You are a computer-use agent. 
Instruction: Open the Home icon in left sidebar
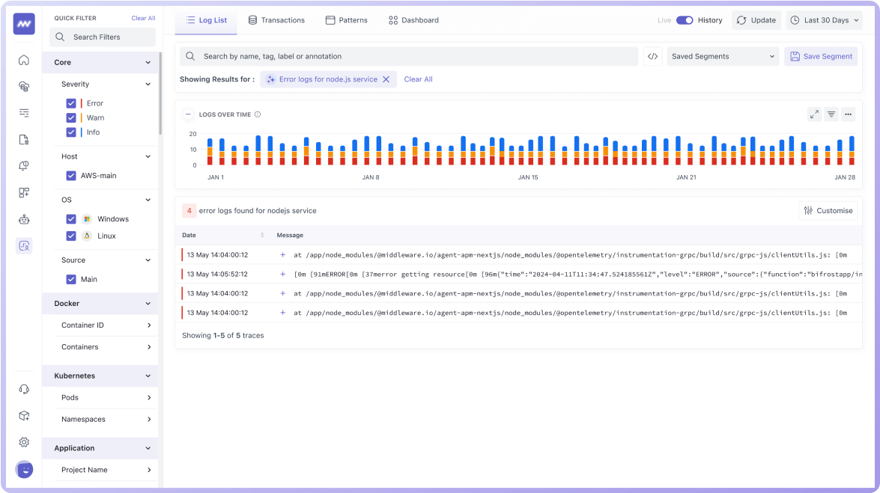tap(24, 60)
